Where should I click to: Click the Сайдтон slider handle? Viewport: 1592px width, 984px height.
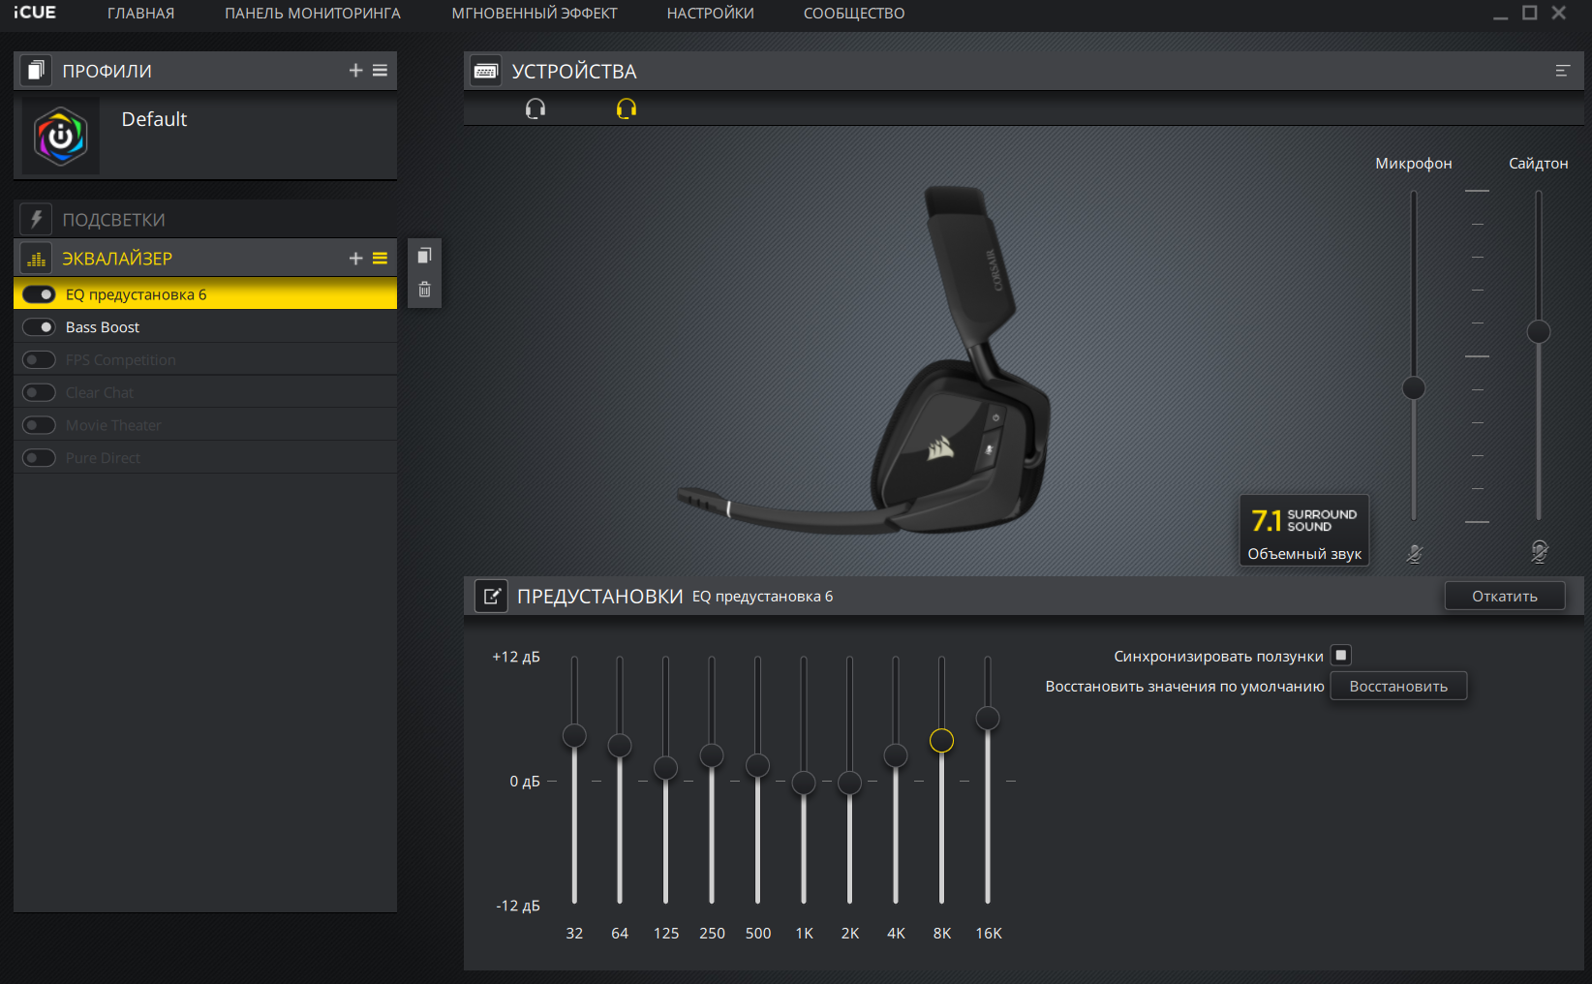1539,332
